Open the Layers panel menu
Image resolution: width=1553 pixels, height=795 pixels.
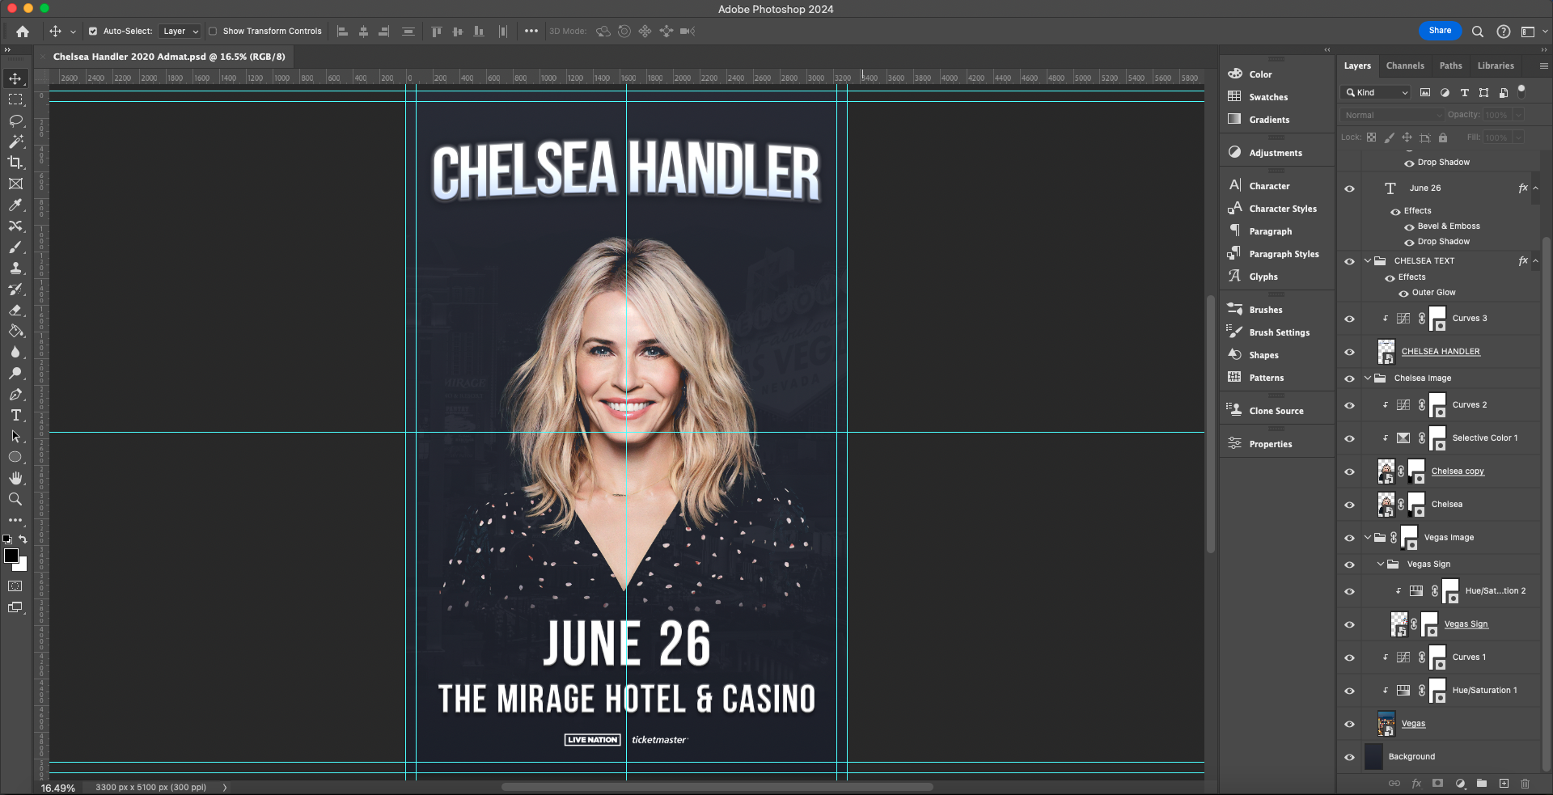coord(1543,66)
